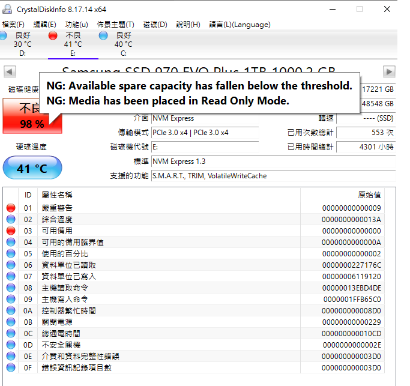Image resolution: width=410 pixels, height=386 pixels.
Task: Click the red status icon for drive E:
Action: (x=53, y=36)
